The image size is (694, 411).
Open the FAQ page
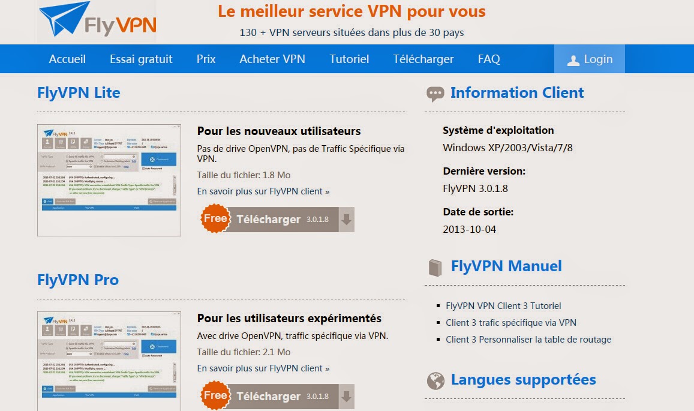489,59
